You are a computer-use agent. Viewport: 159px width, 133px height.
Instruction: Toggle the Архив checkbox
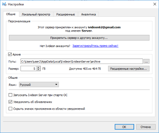(x=10, y=54)
